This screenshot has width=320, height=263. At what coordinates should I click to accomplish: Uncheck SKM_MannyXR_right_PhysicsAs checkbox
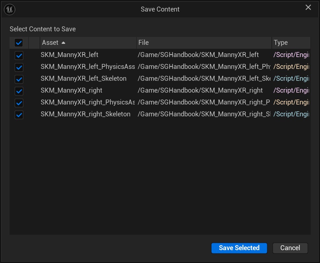point(19,103)
